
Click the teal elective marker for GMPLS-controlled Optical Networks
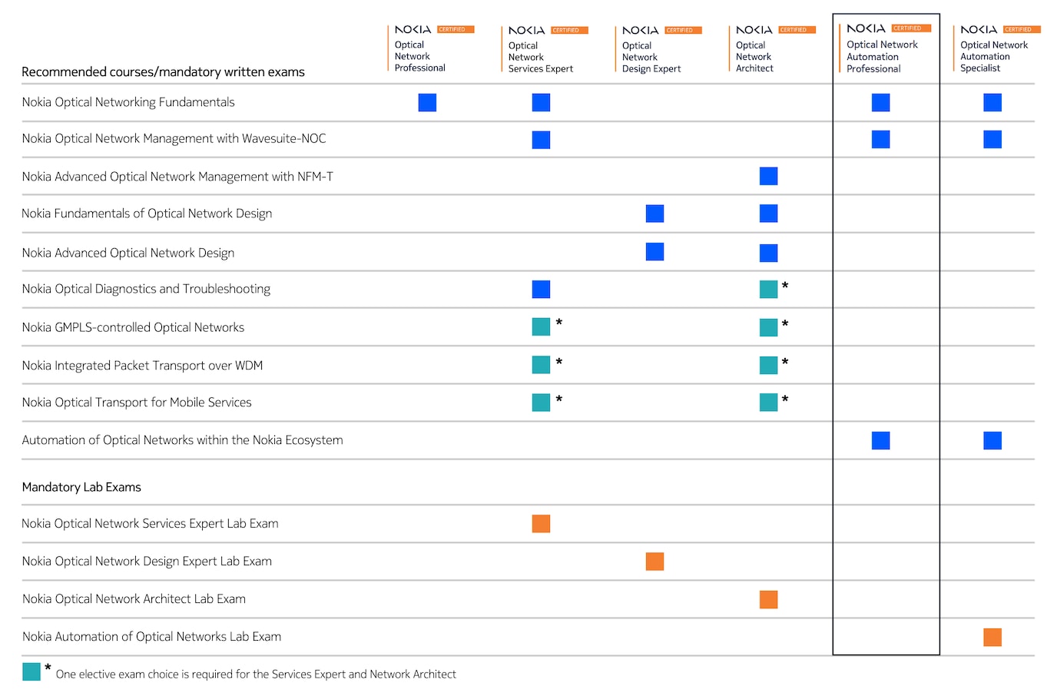541,326
